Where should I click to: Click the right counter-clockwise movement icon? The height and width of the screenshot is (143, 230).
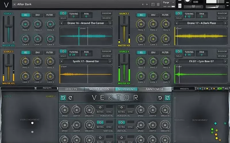[x=160, y=98]
